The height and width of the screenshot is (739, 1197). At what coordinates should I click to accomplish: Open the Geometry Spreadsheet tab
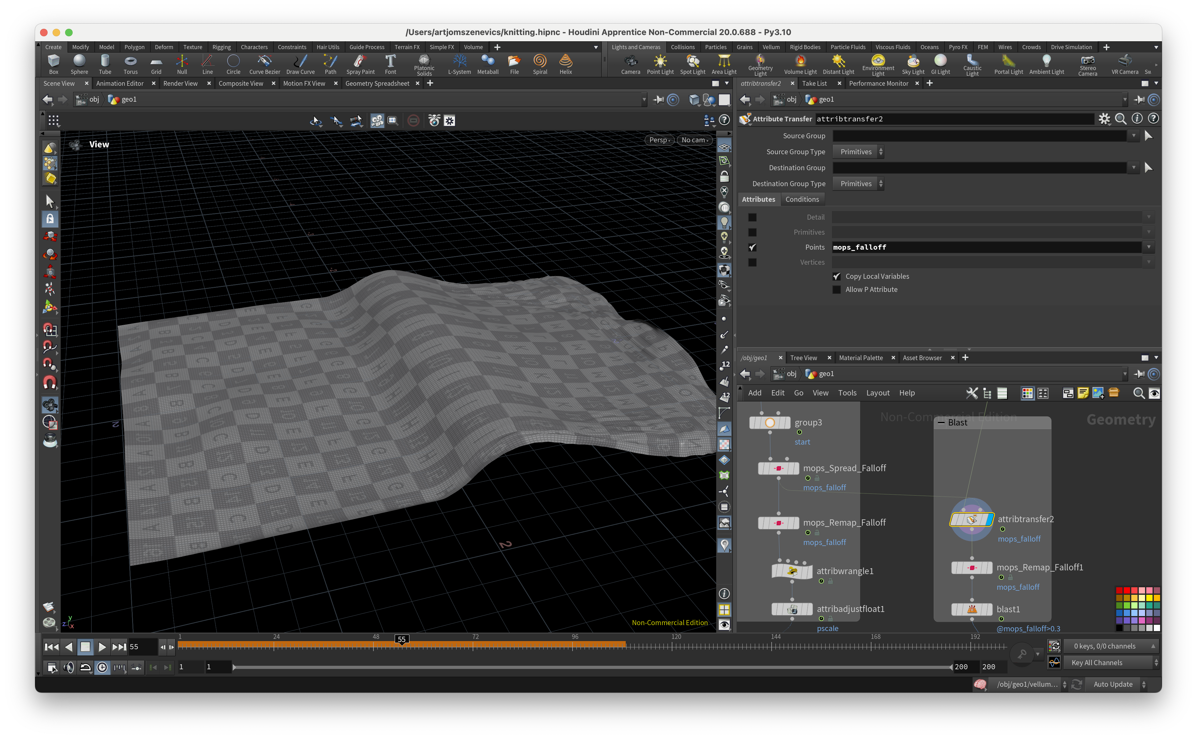(x=377, y=84)
